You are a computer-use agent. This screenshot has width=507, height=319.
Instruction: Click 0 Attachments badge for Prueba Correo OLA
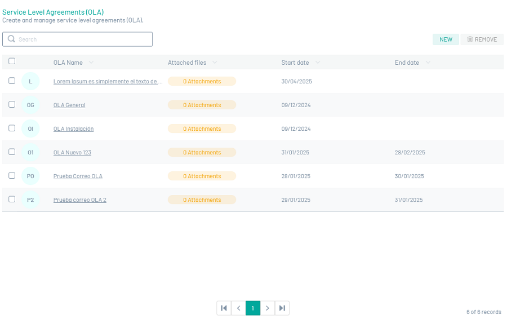[x=202, y=176]
